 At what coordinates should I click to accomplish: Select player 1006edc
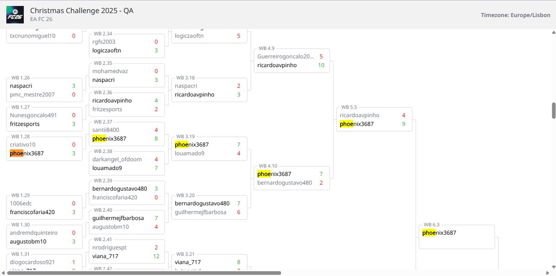21,203
